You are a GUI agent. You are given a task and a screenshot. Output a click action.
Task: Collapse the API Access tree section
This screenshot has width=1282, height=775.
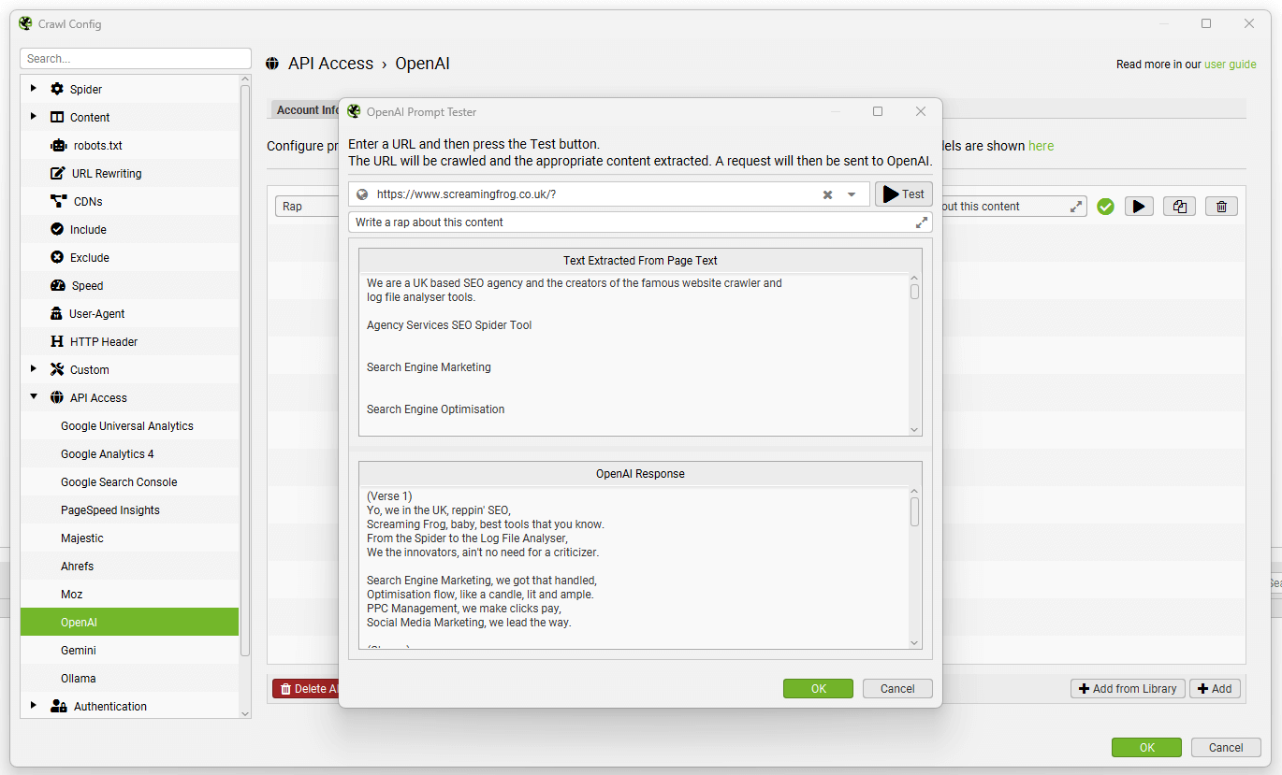click(34, 397)
